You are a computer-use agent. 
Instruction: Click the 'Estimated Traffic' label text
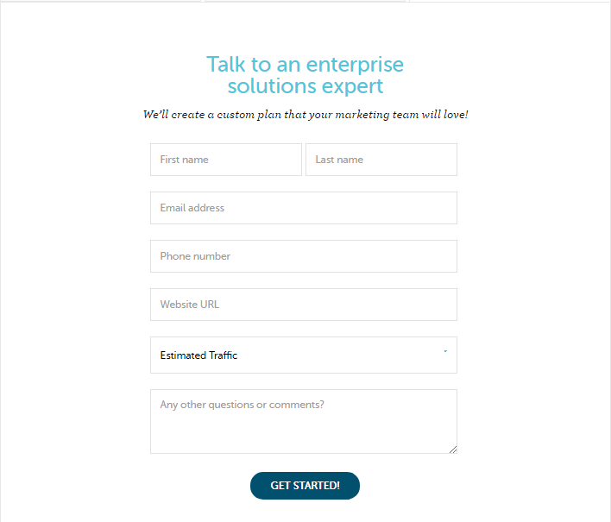tap(198, 355)
